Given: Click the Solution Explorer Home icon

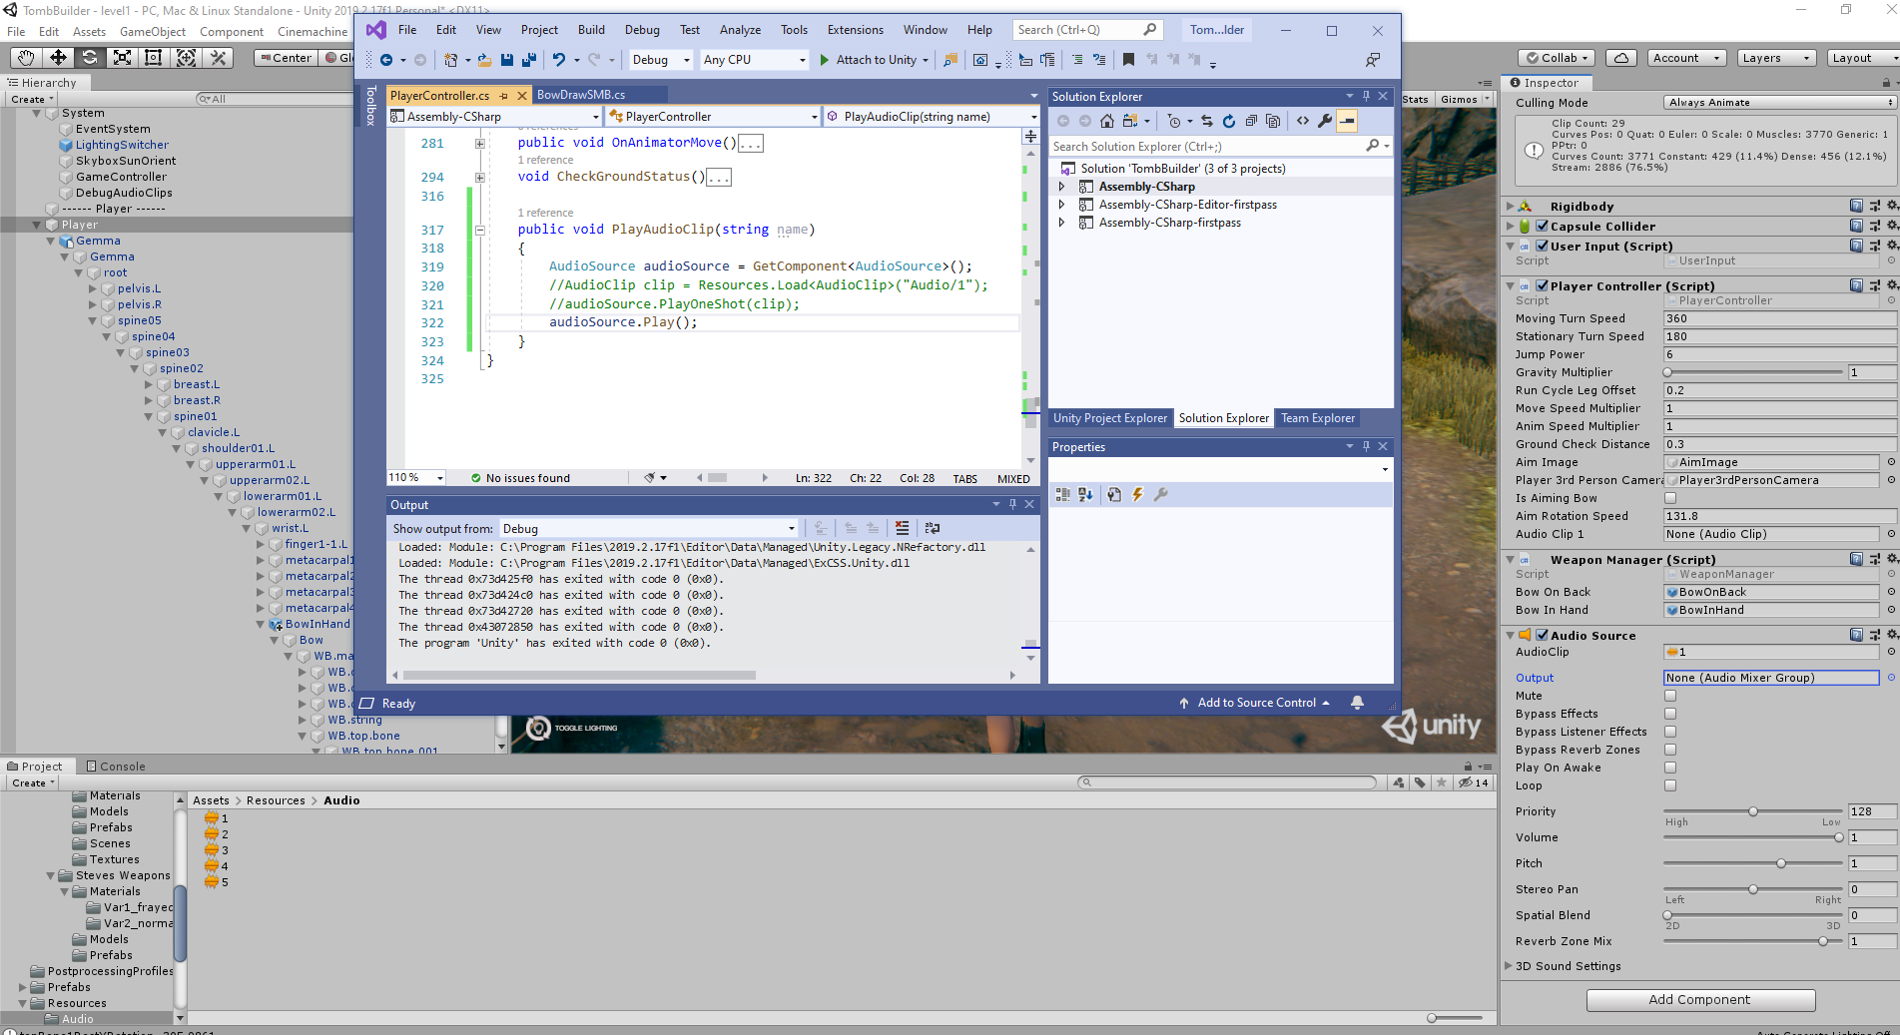Looking at the screenshot, I should 1106,121.
